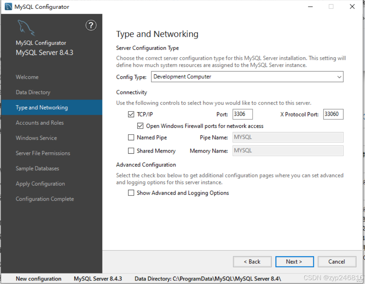This screenshot has height=284, width=365.
Task: Open the Config Type dropdown
Action: (x=247, y=77)
